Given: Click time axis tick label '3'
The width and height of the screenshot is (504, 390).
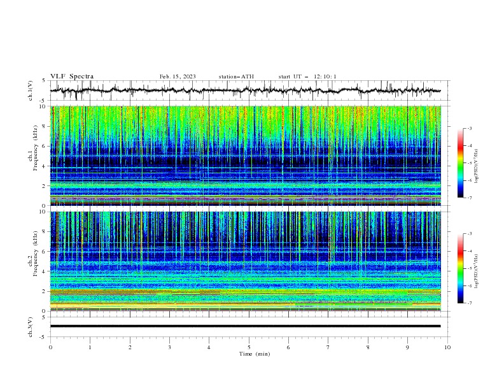Looking at the screenshot, I should point(169,347).
